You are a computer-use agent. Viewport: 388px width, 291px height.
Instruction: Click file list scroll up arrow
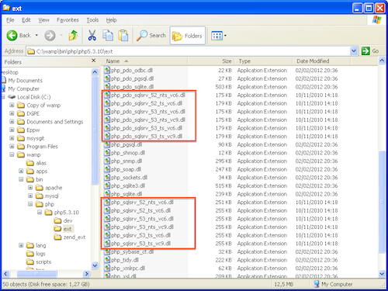click(382, 61)
